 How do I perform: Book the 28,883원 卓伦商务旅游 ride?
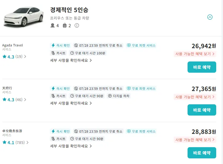[x=202, y=153]
